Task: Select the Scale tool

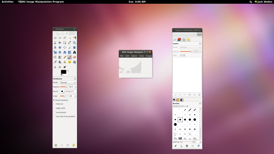Action: (55, 52)
